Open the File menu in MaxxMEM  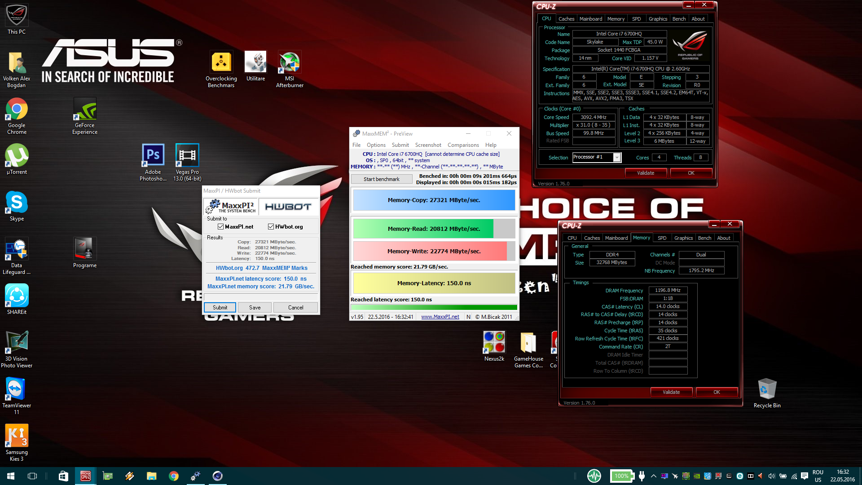[x=356, y=145]
